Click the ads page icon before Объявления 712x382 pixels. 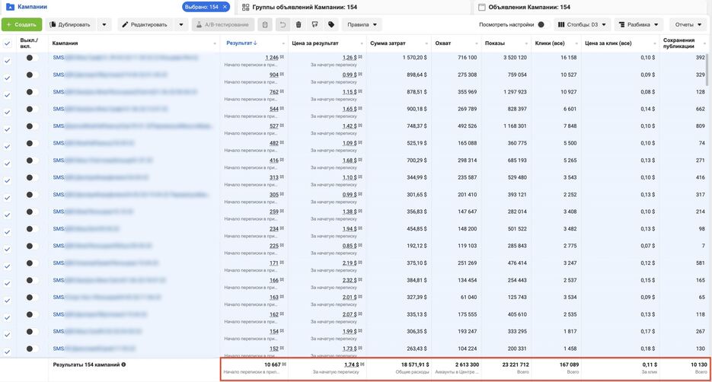click(482, 8)
